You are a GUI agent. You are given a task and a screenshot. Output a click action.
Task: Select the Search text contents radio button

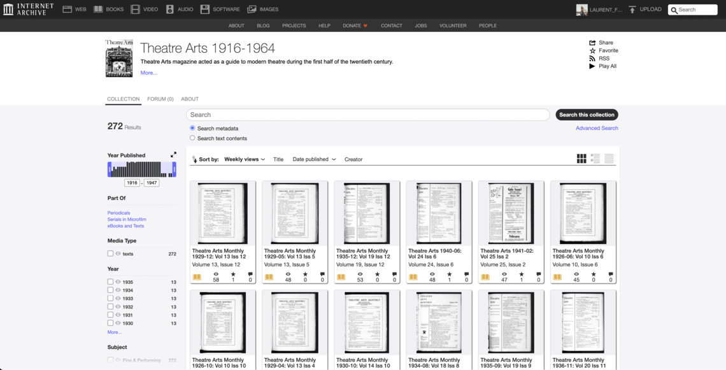coord(192,138)
